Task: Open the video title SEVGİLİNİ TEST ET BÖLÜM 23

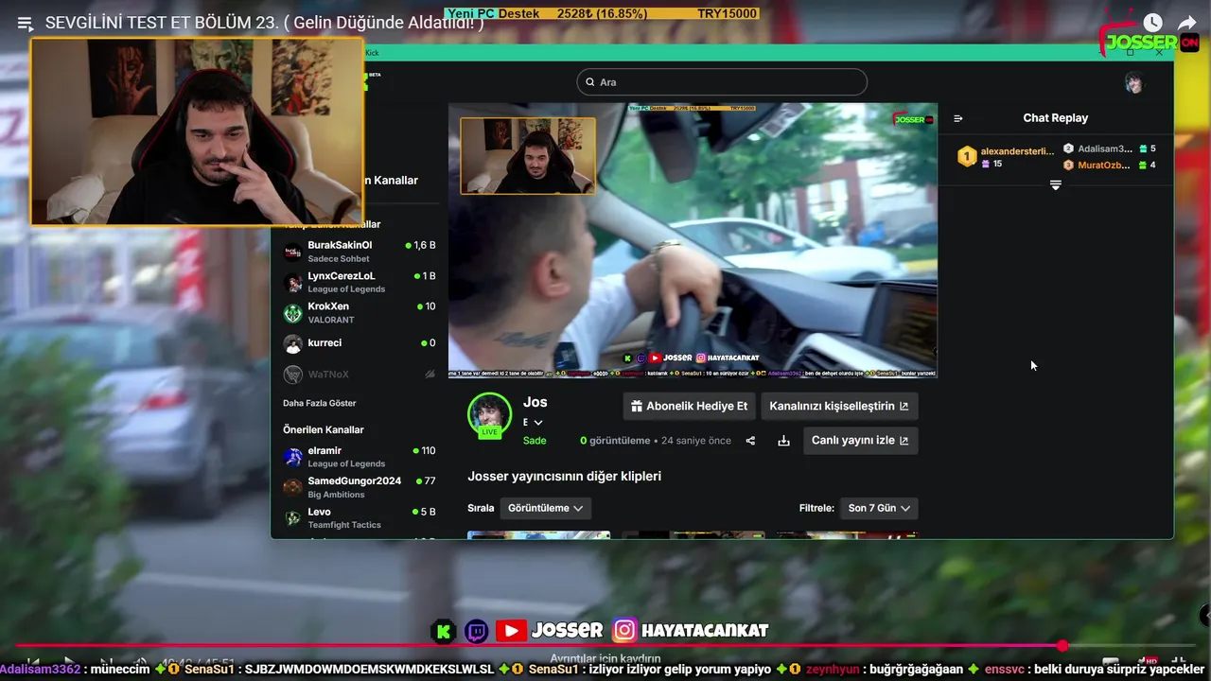Action: point(264,23)
